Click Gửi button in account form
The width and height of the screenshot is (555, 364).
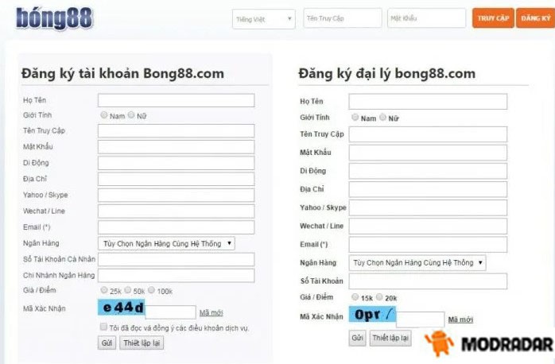pyautogui.click(x=107, y=343)
